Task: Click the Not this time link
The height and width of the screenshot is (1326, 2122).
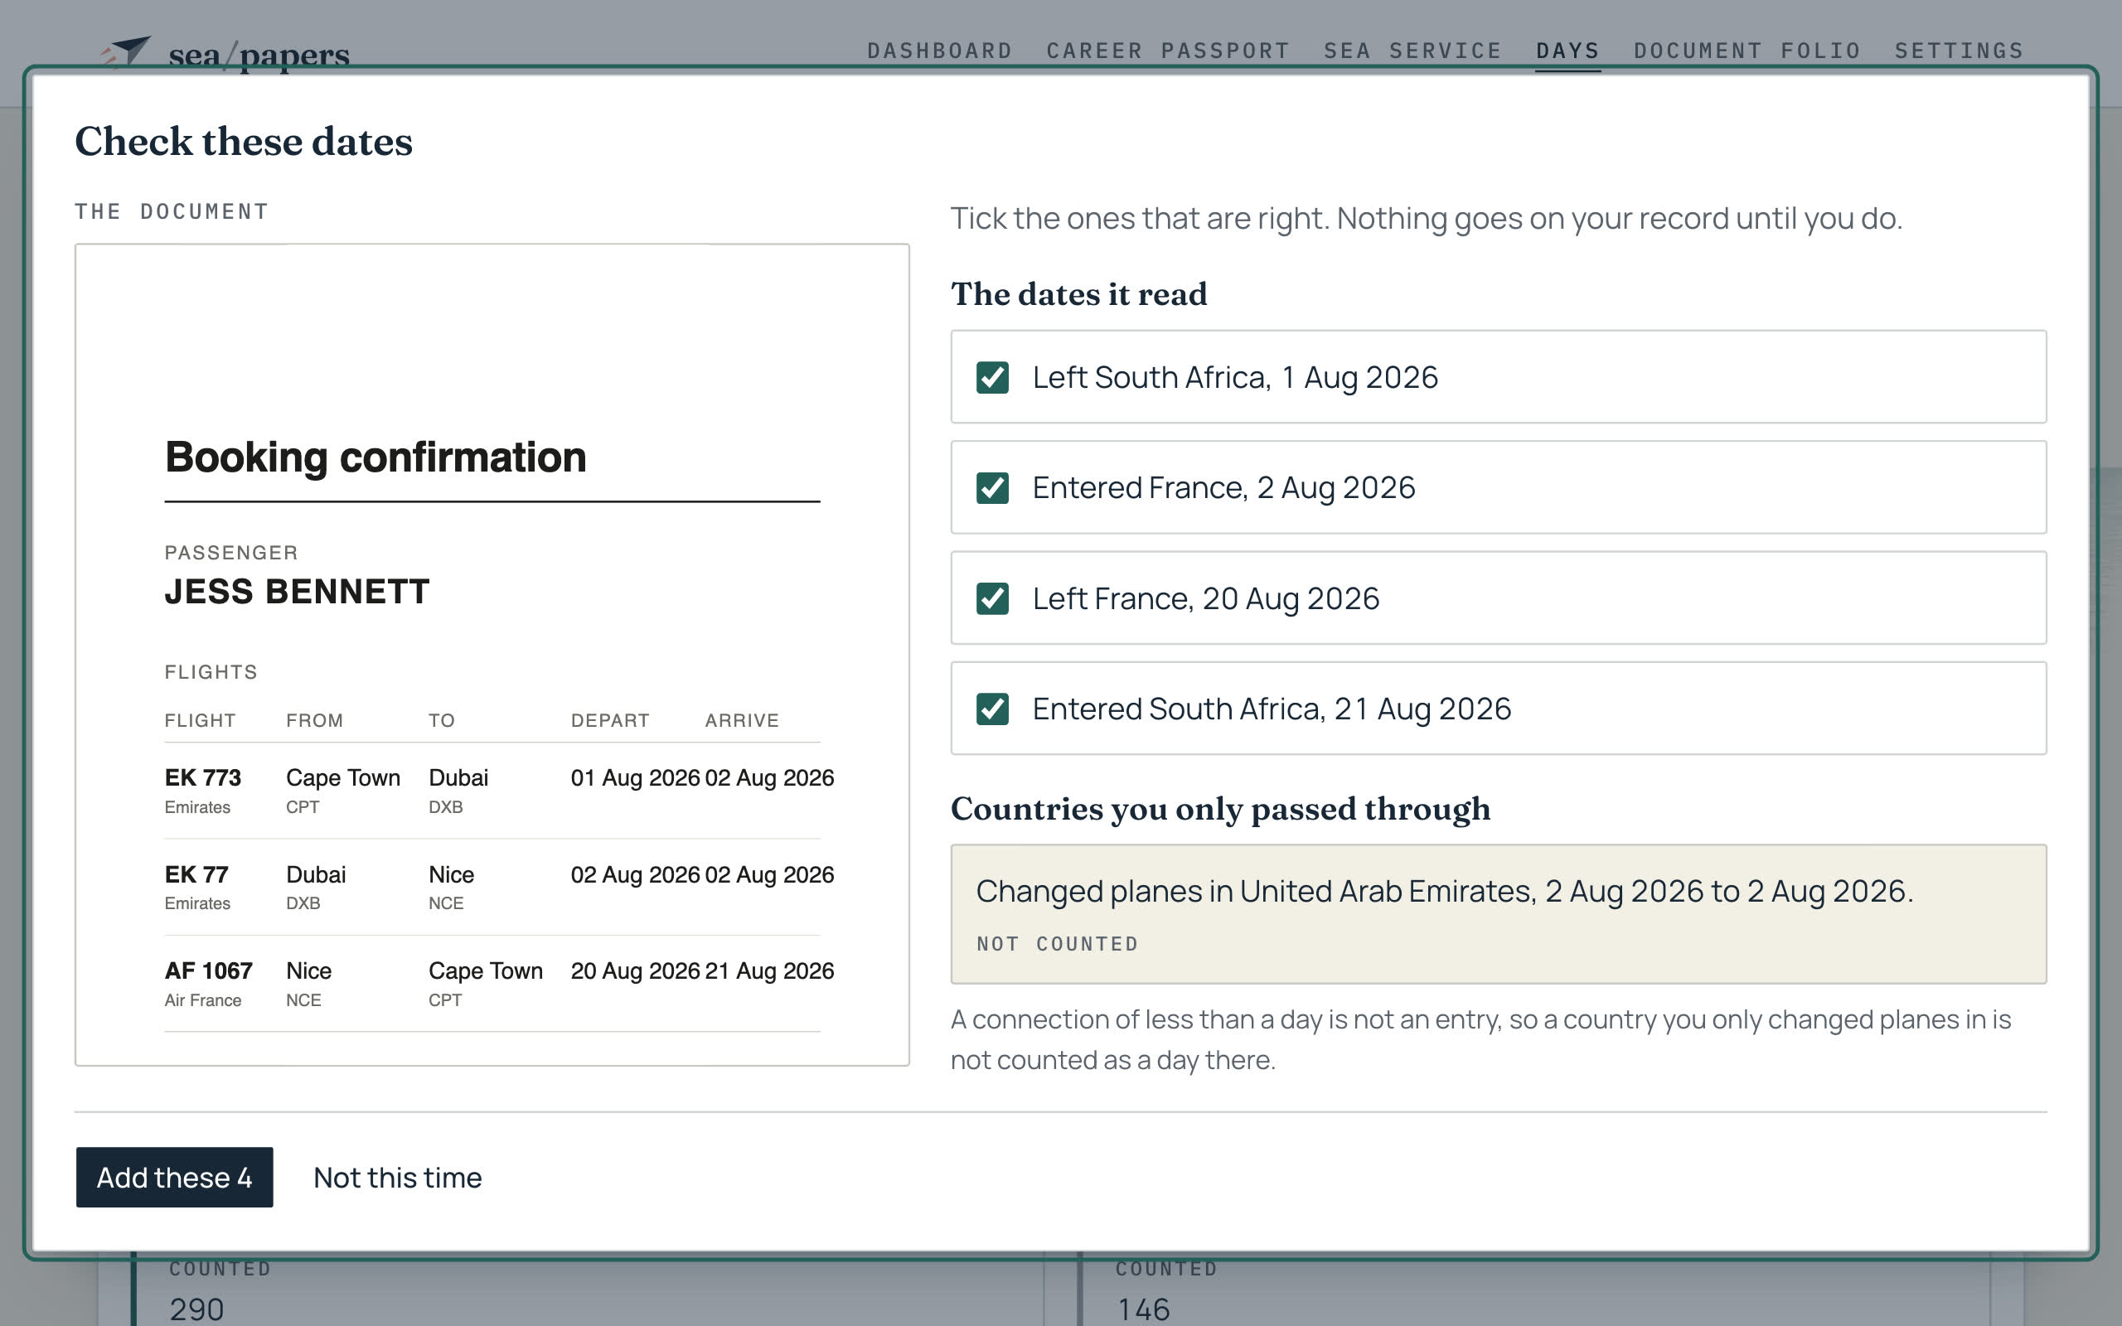Action: pos(397,1177)
